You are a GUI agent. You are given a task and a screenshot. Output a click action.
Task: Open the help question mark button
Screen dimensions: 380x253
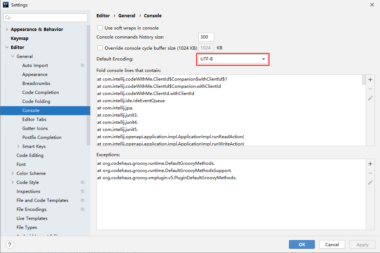click(x=10, y=244)
